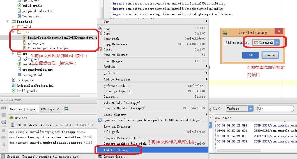Click the logcat search input field
The height and width of the screenshot is (159, 297).
tap(276, 109)
